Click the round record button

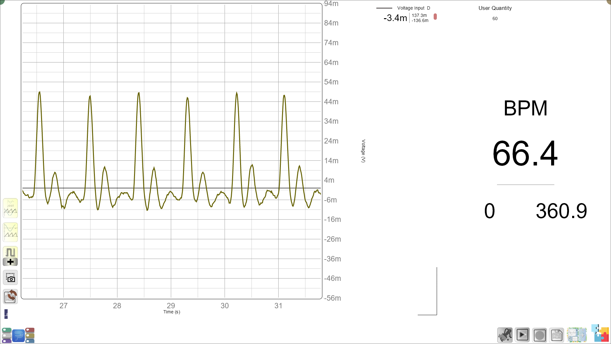539,335
